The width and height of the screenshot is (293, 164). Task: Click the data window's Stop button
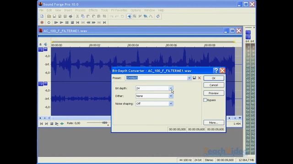[52, 123]
